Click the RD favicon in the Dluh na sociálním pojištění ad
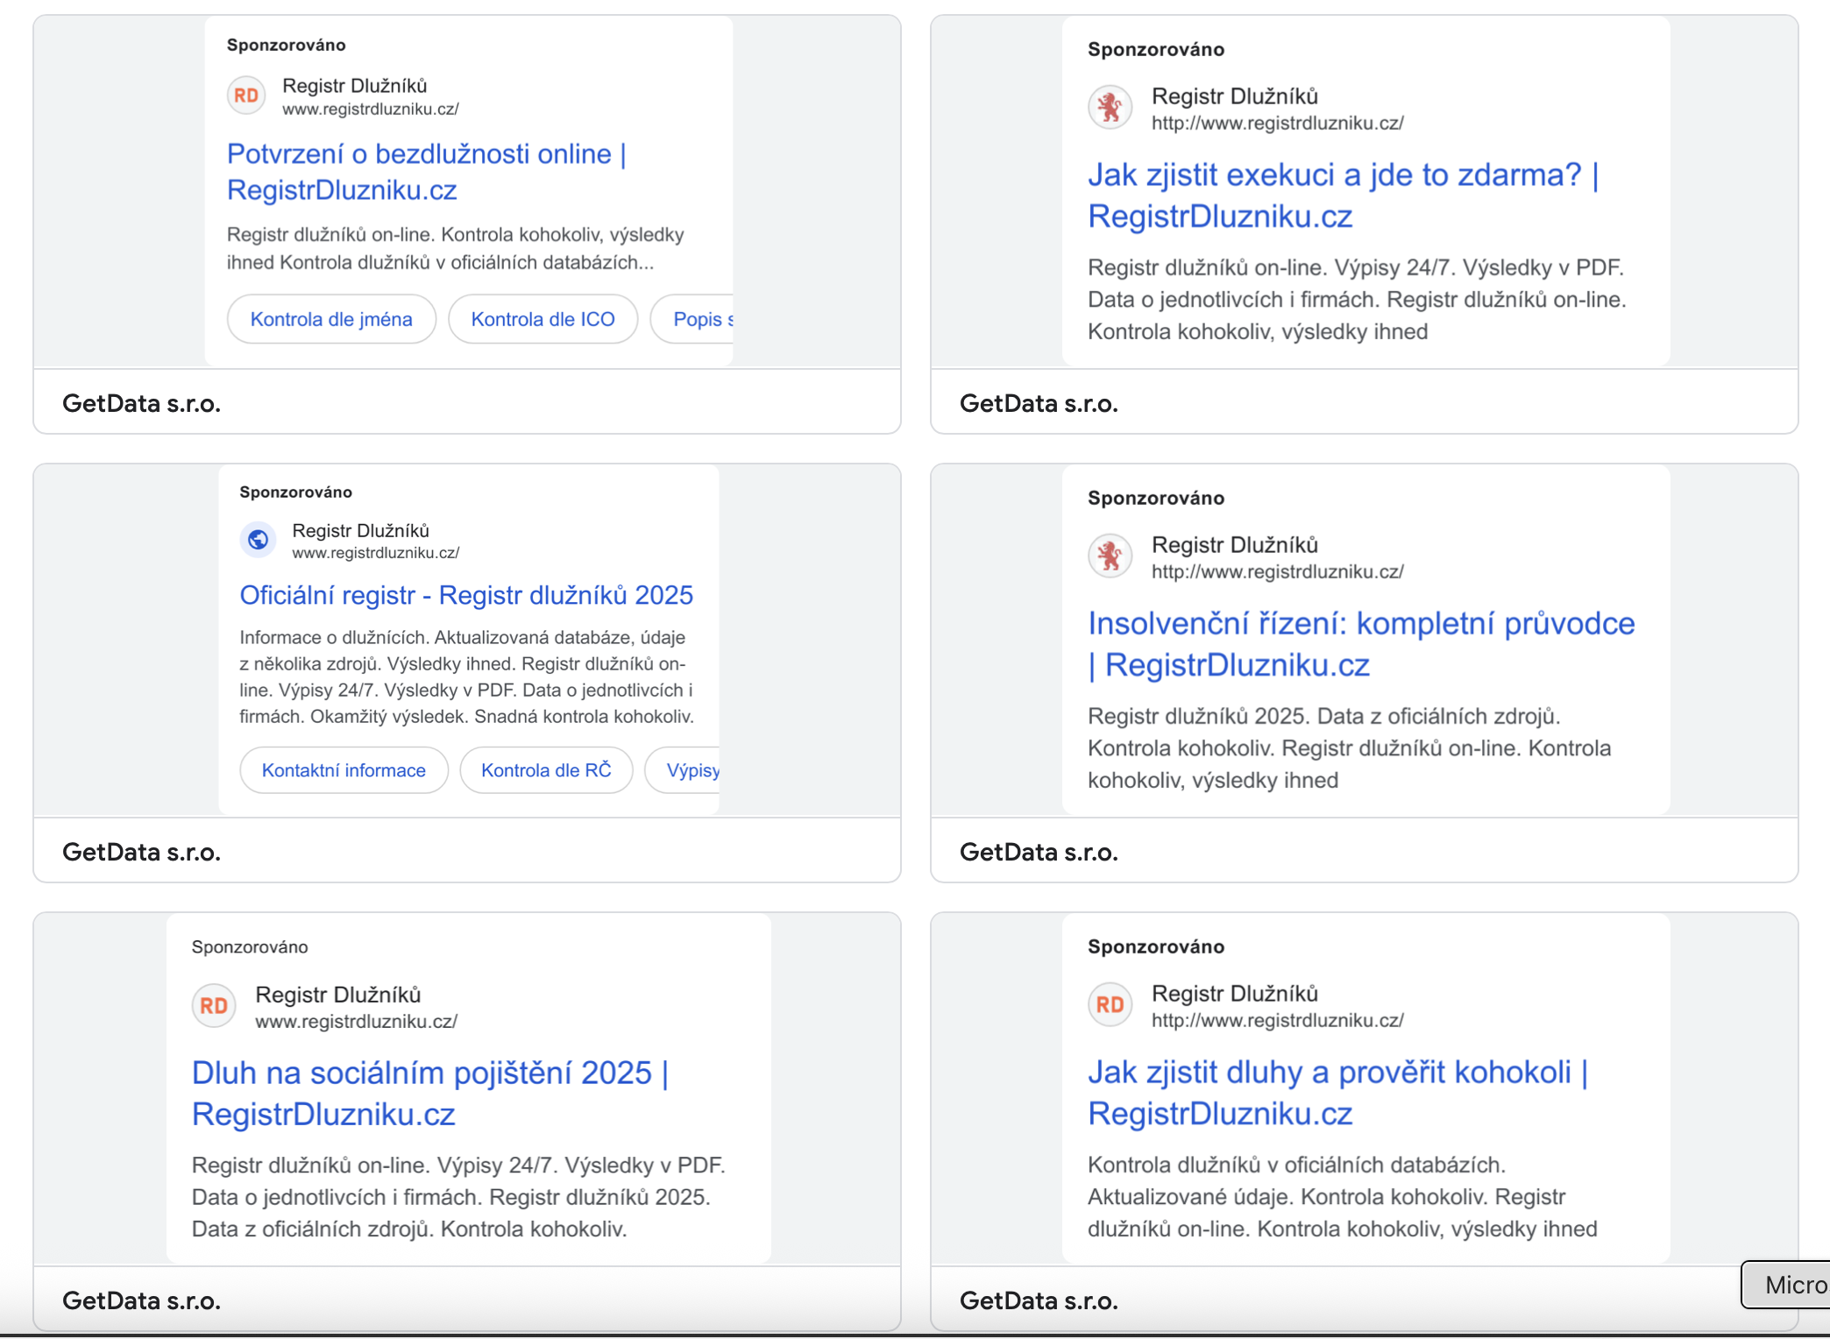This screenshot has width=1830, height=1339. [214, 1006]
